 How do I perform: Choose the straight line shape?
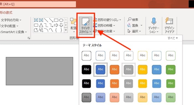point(46,20)
